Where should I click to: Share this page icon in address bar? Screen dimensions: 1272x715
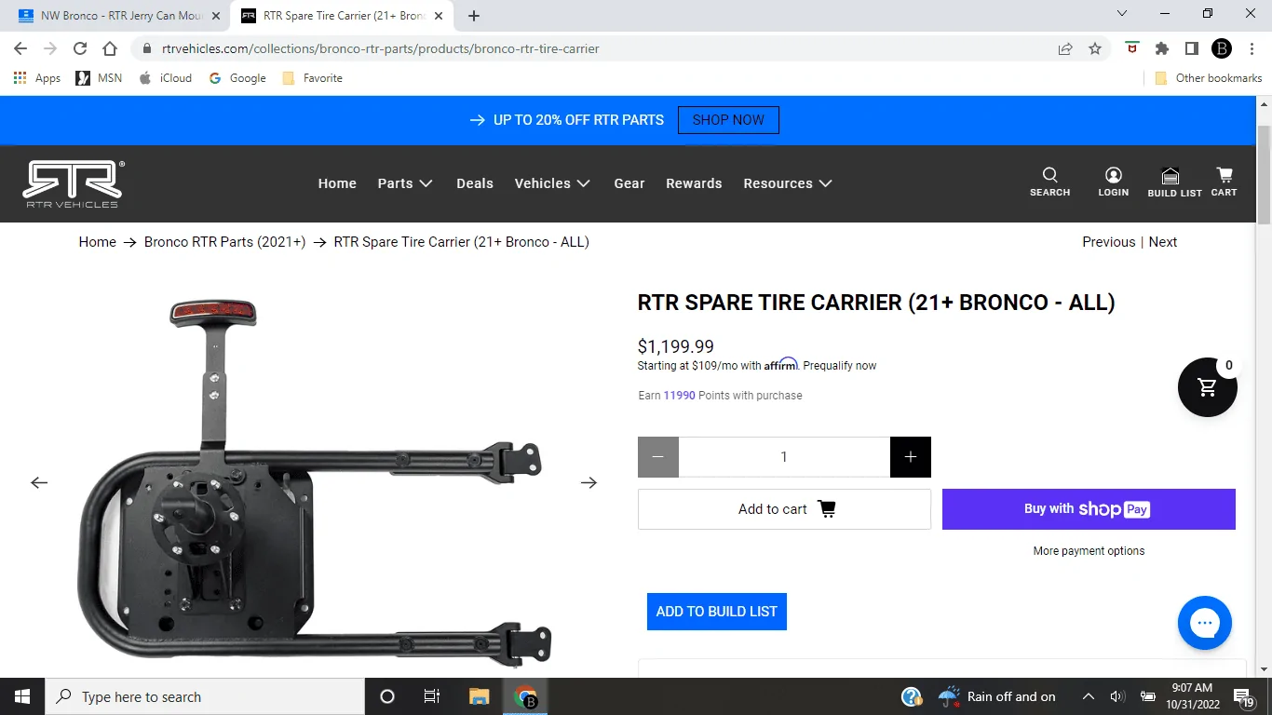tap(1065, 48)
